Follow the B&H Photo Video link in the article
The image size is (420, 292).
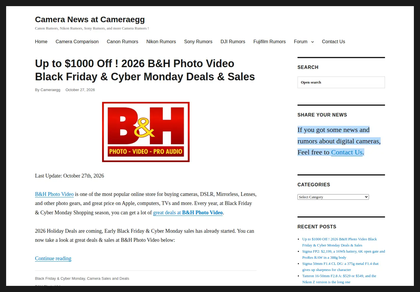(x=54, y=194)
